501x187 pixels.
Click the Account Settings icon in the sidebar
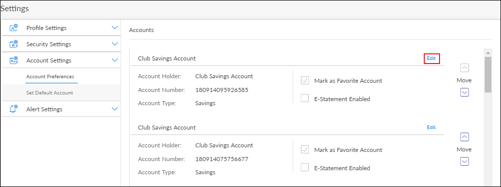point(14,60)
